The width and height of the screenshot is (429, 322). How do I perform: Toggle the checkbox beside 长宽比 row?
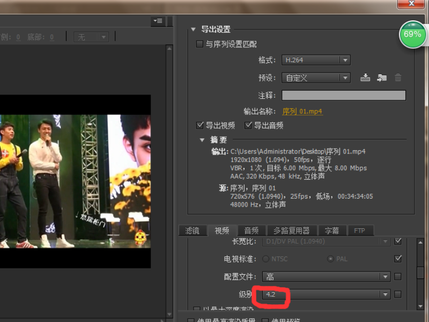pos(397,241)
